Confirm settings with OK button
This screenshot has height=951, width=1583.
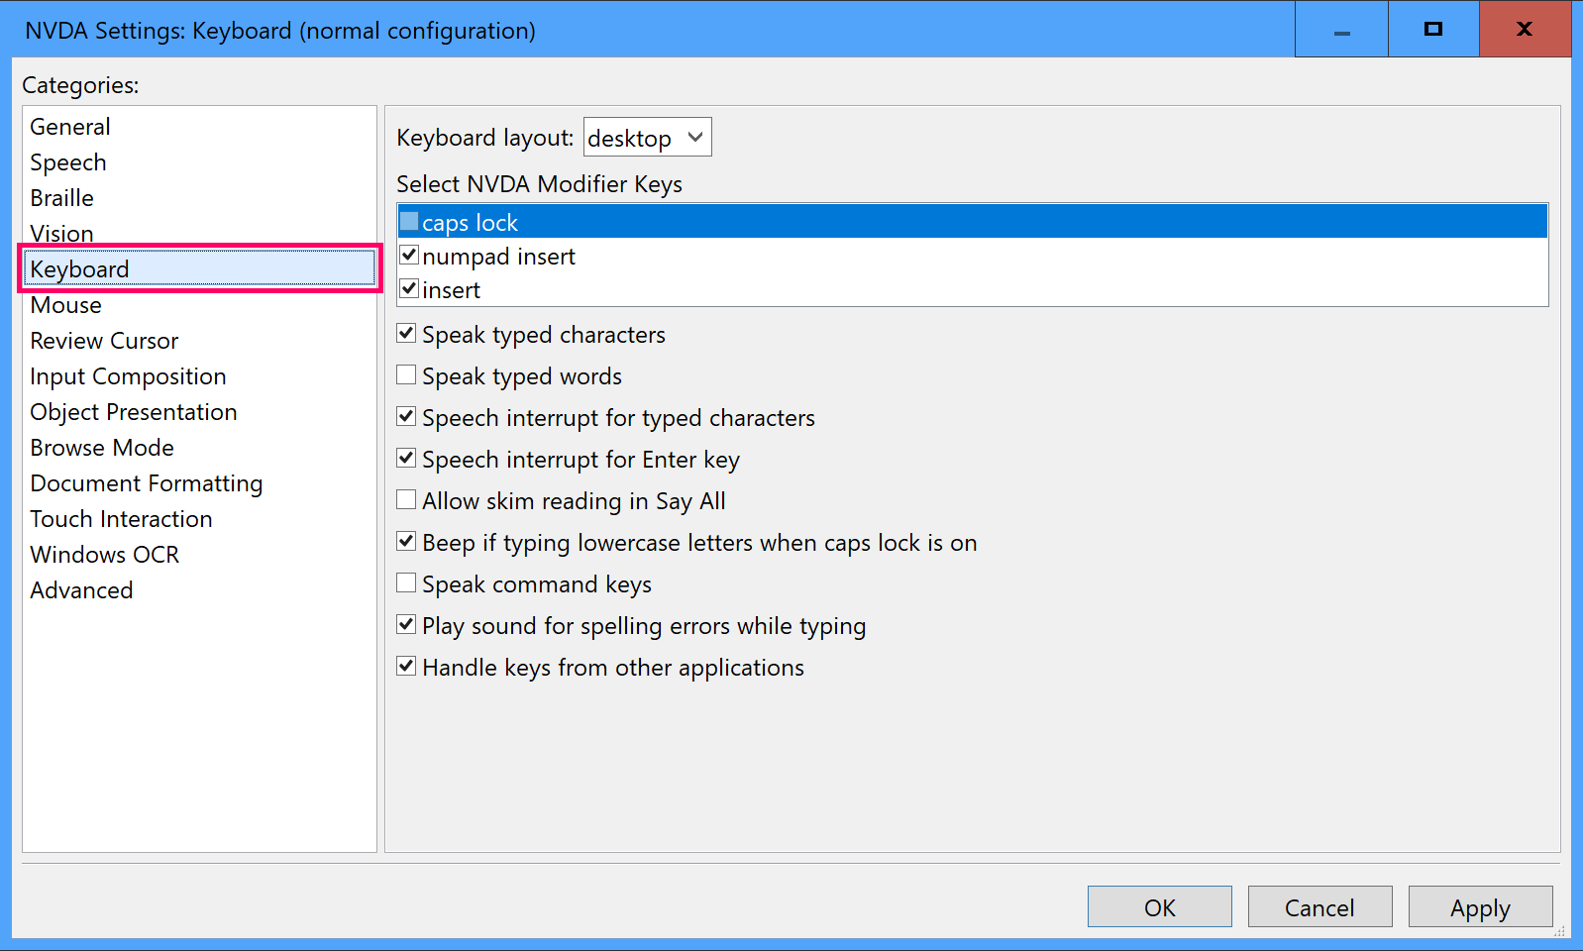[1160, 906]
